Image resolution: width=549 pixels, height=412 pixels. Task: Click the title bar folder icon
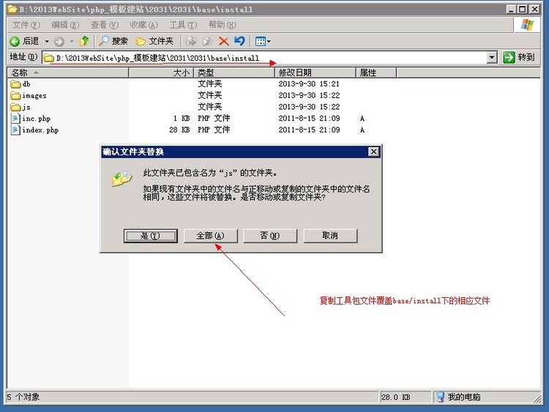click(12, 9)
